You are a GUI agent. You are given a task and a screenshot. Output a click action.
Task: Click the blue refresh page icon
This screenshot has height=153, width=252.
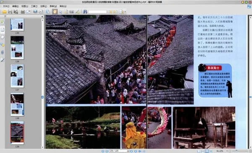coord(47,12)
